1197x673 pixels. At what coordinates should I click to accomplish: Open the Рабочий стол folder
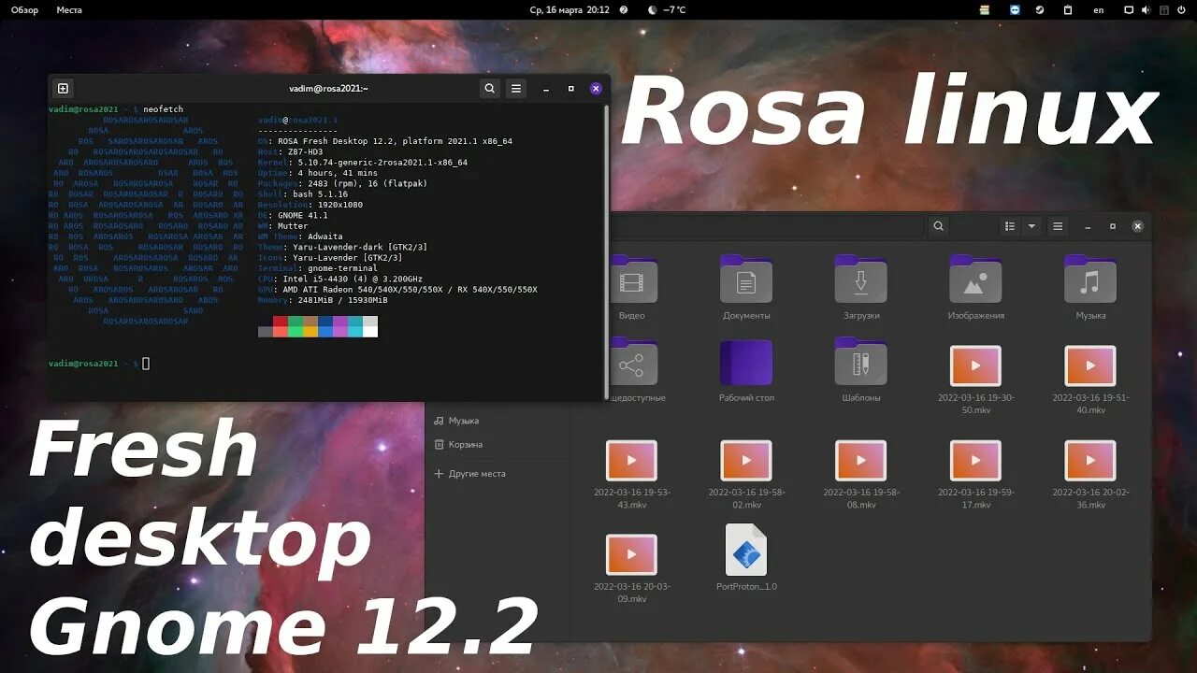click(x=746, y=370)
